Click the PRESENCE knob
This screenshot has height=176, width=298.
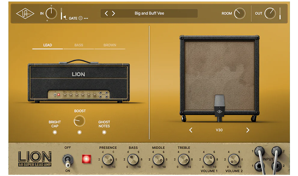107,160
